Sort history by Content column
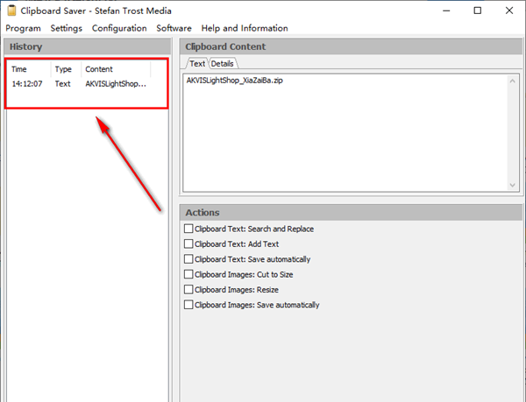 116,69
